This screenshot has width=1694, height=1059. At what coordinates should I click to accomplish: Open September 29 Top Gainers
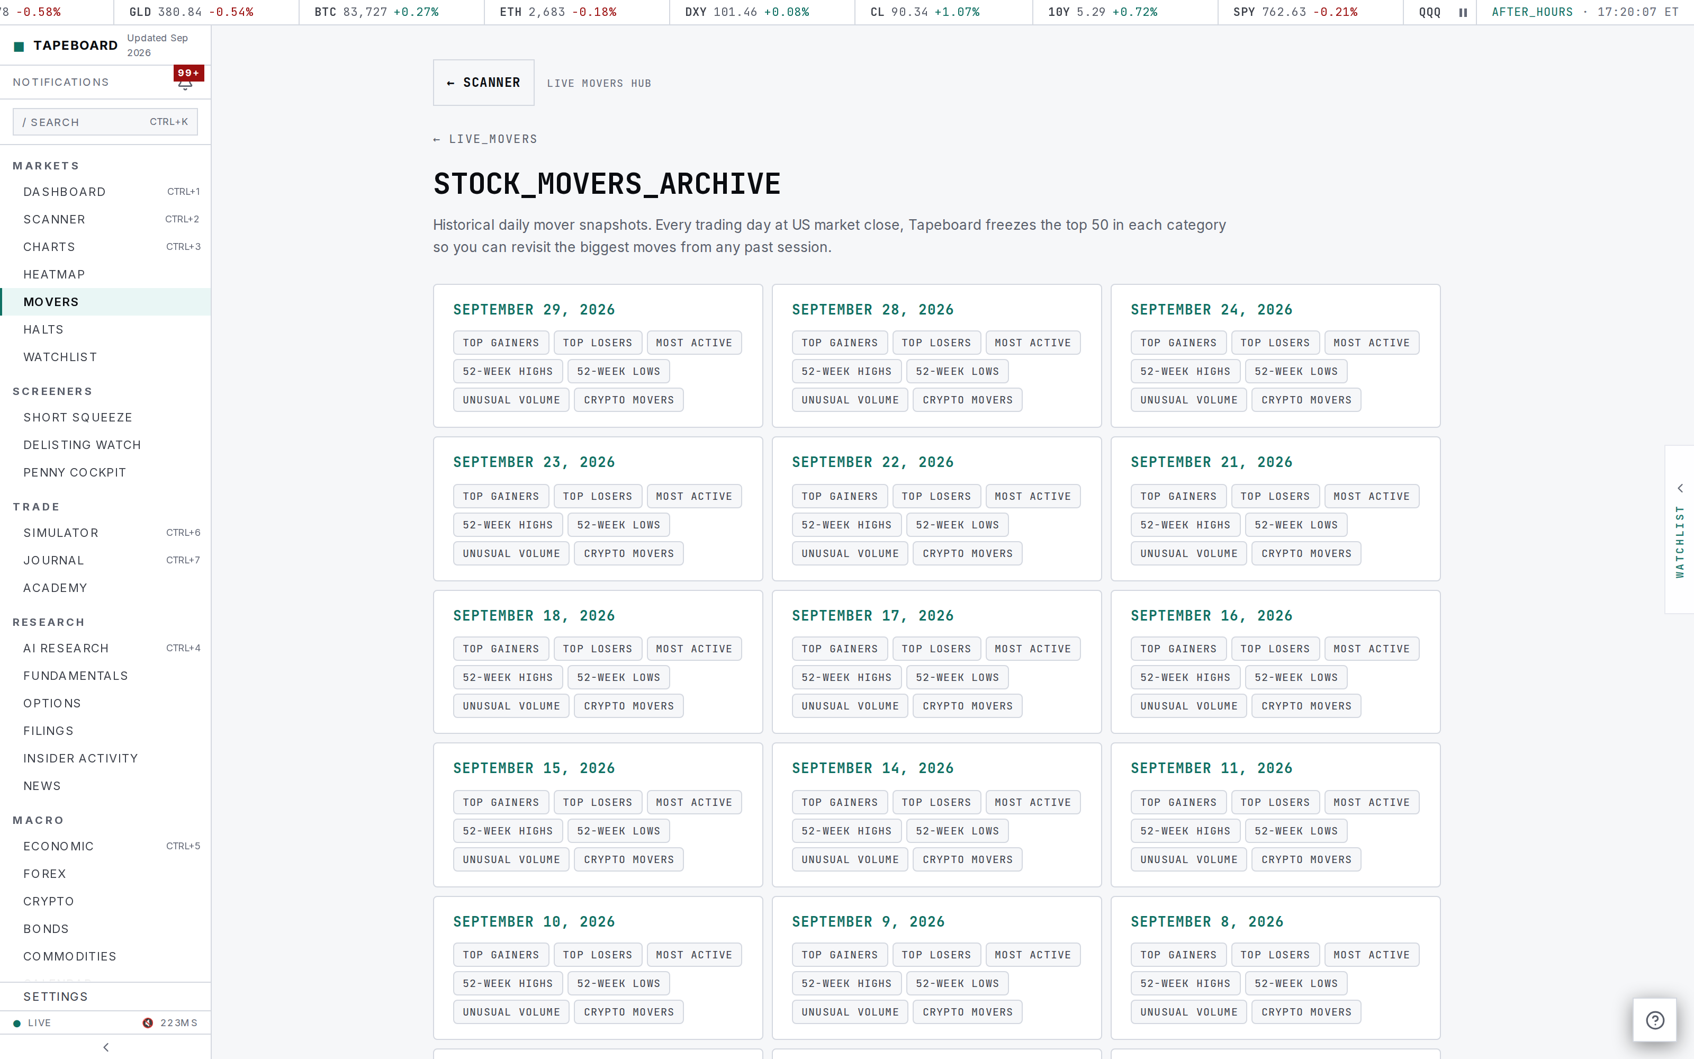[501, 343]
